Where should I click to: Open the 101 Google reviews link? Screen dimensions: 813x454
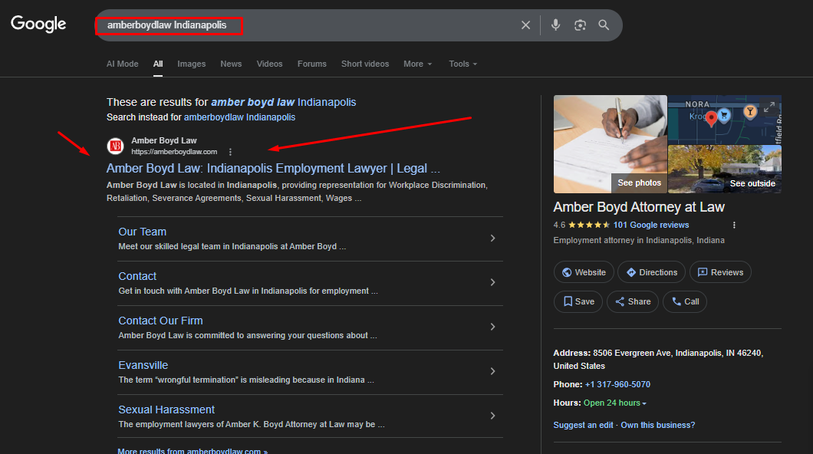(651, 225)
